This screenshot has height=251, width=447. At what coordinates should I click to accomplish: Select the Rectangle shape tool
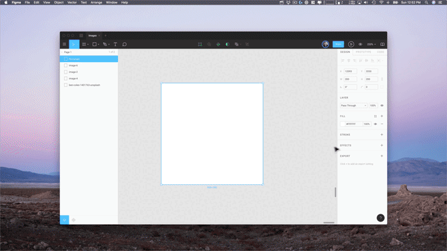pos(94,44)
